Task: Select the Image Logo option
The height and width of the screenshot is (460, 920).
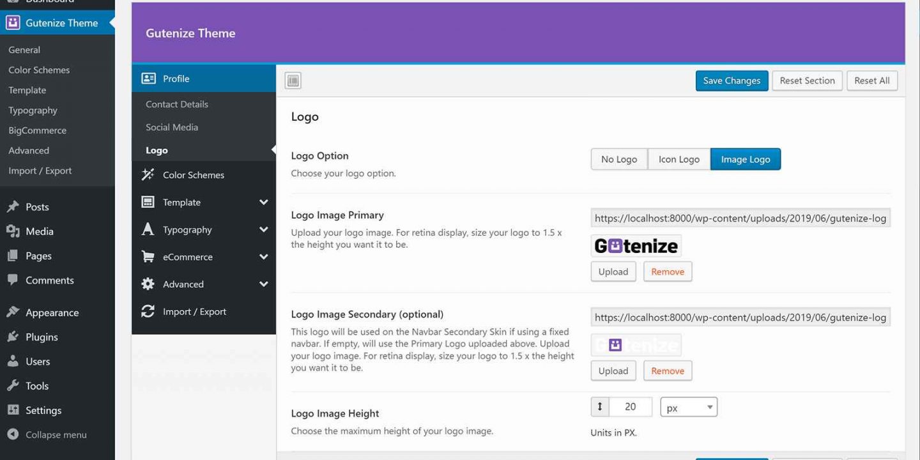Action: coord(745,160)
